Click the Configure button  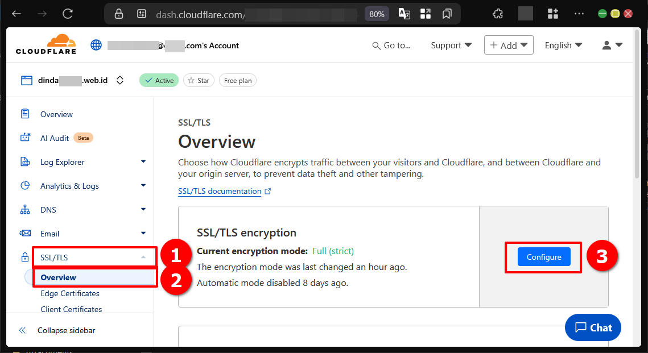[544, 257]
